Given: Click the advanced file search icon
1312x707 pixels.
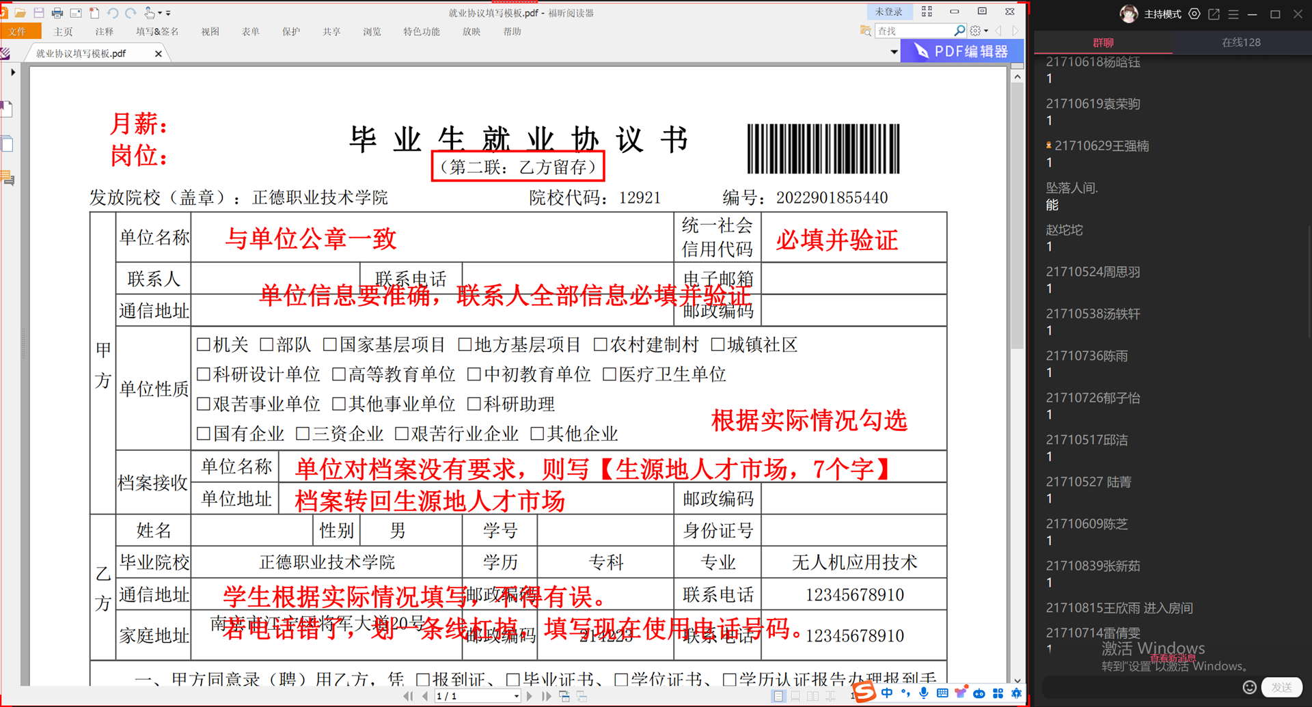Looking at the screenshot, I should pos(865,31).
